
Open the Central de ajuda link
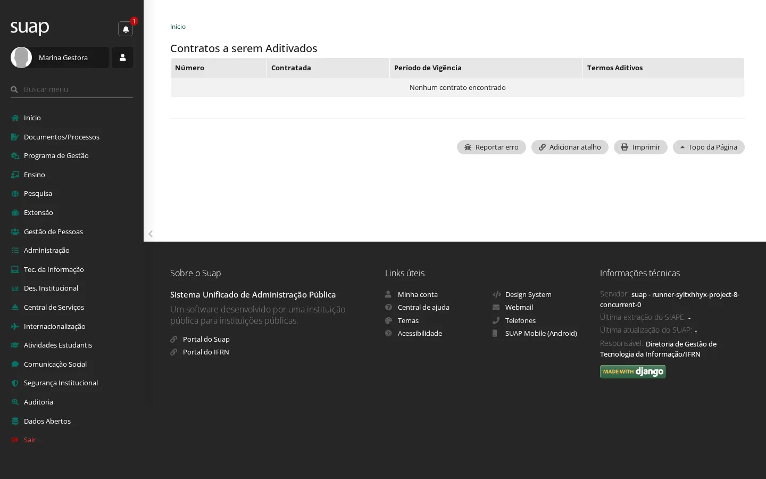pyautogui.click(x=423, y=307)
